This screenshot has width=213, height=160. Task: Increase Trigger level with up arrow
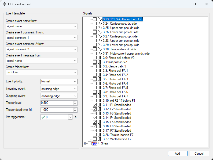75,102
